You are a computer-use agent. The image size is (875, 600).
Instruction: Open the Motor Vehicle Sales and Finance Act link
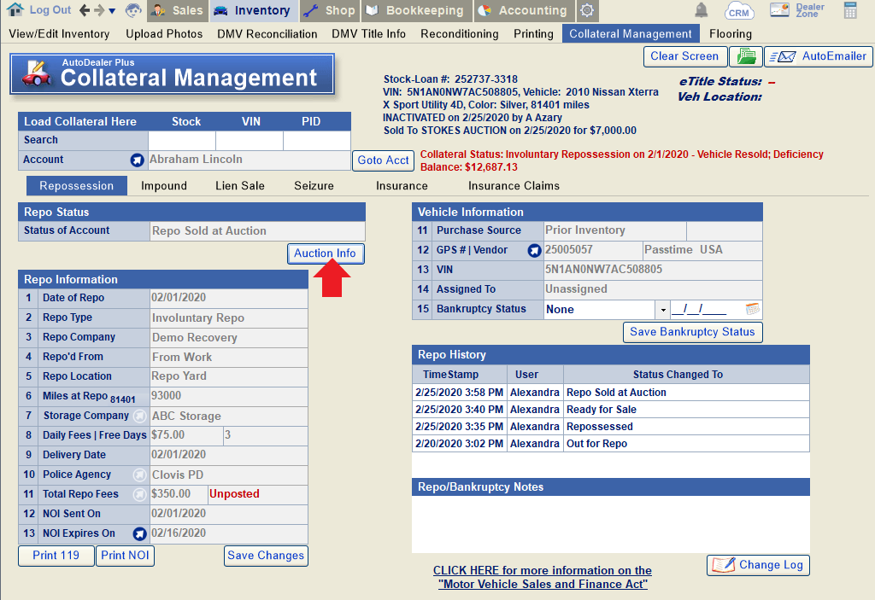click(x=542, y=577)
